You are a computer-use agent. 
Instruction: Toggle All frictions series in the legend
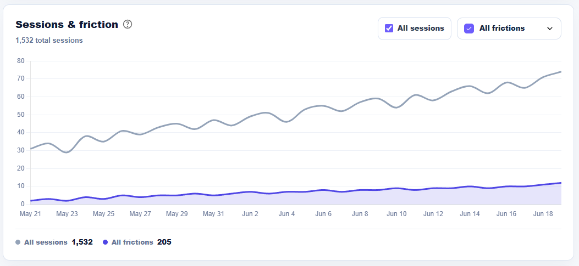tap(132, 242)
